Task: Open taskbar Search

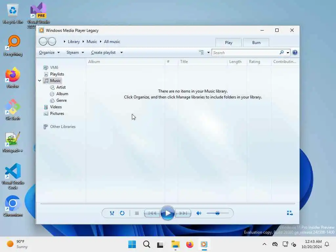Action: point(147,244)
